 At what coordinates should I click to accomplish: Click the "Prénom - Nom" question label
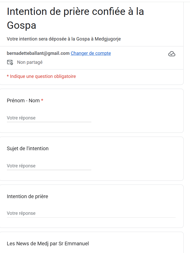tap(23, 100)
